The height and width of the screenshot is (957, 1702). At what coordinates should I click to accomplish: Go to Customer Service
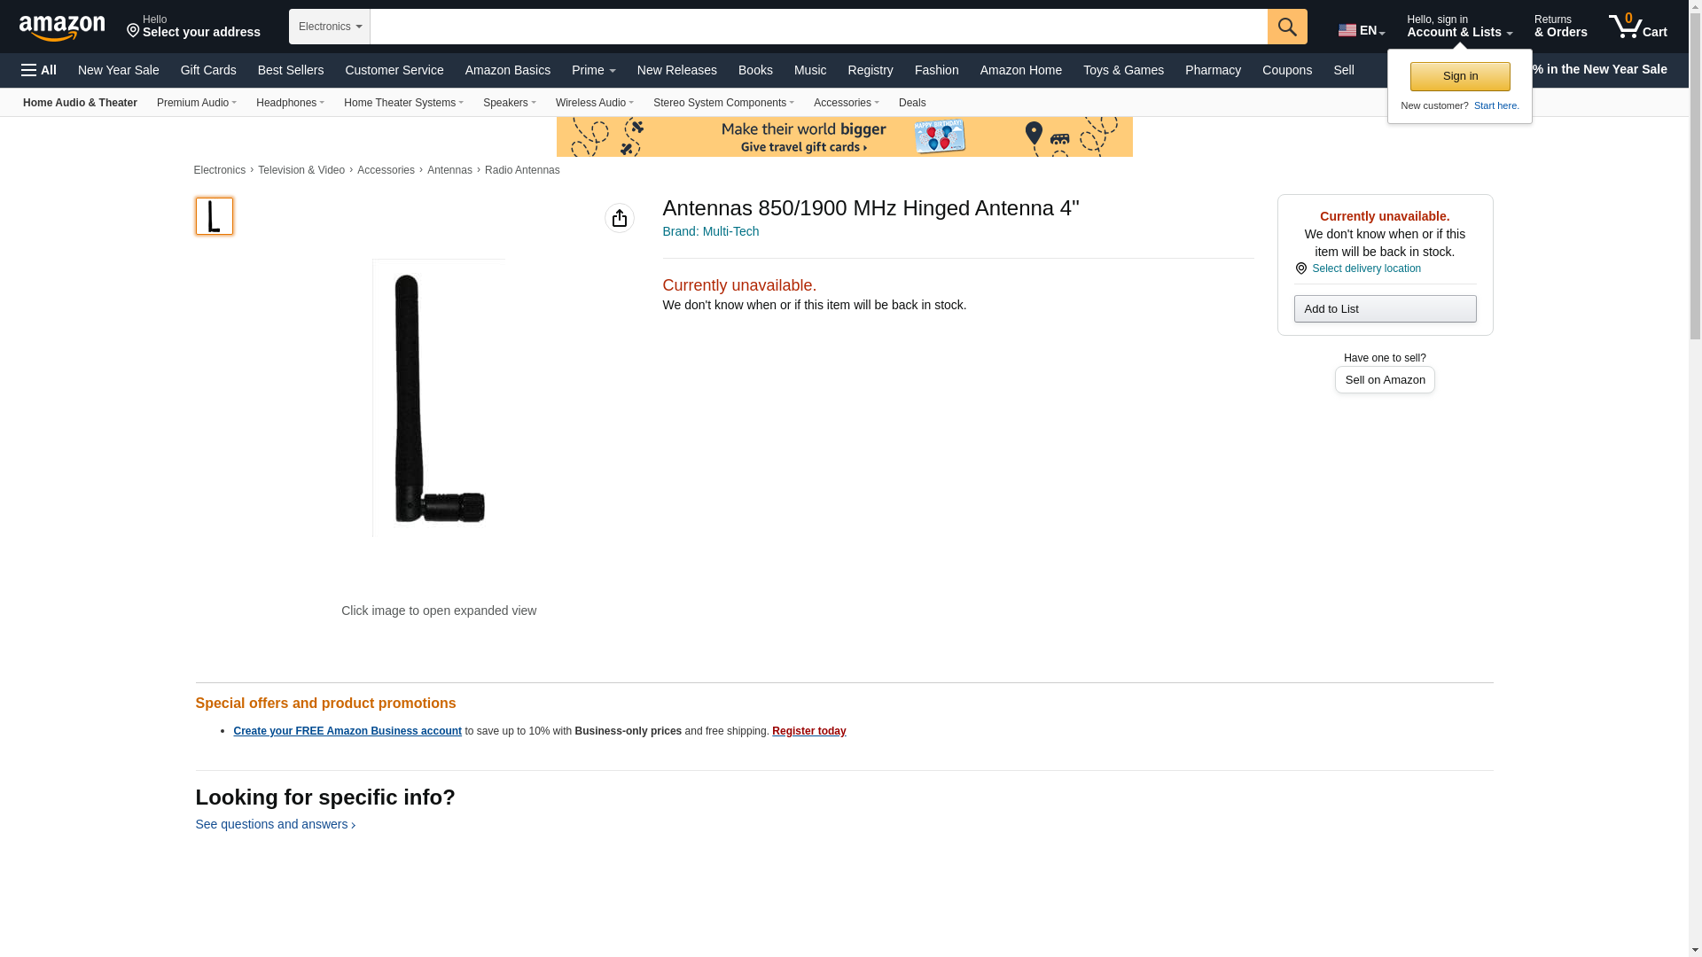(394, 70)
